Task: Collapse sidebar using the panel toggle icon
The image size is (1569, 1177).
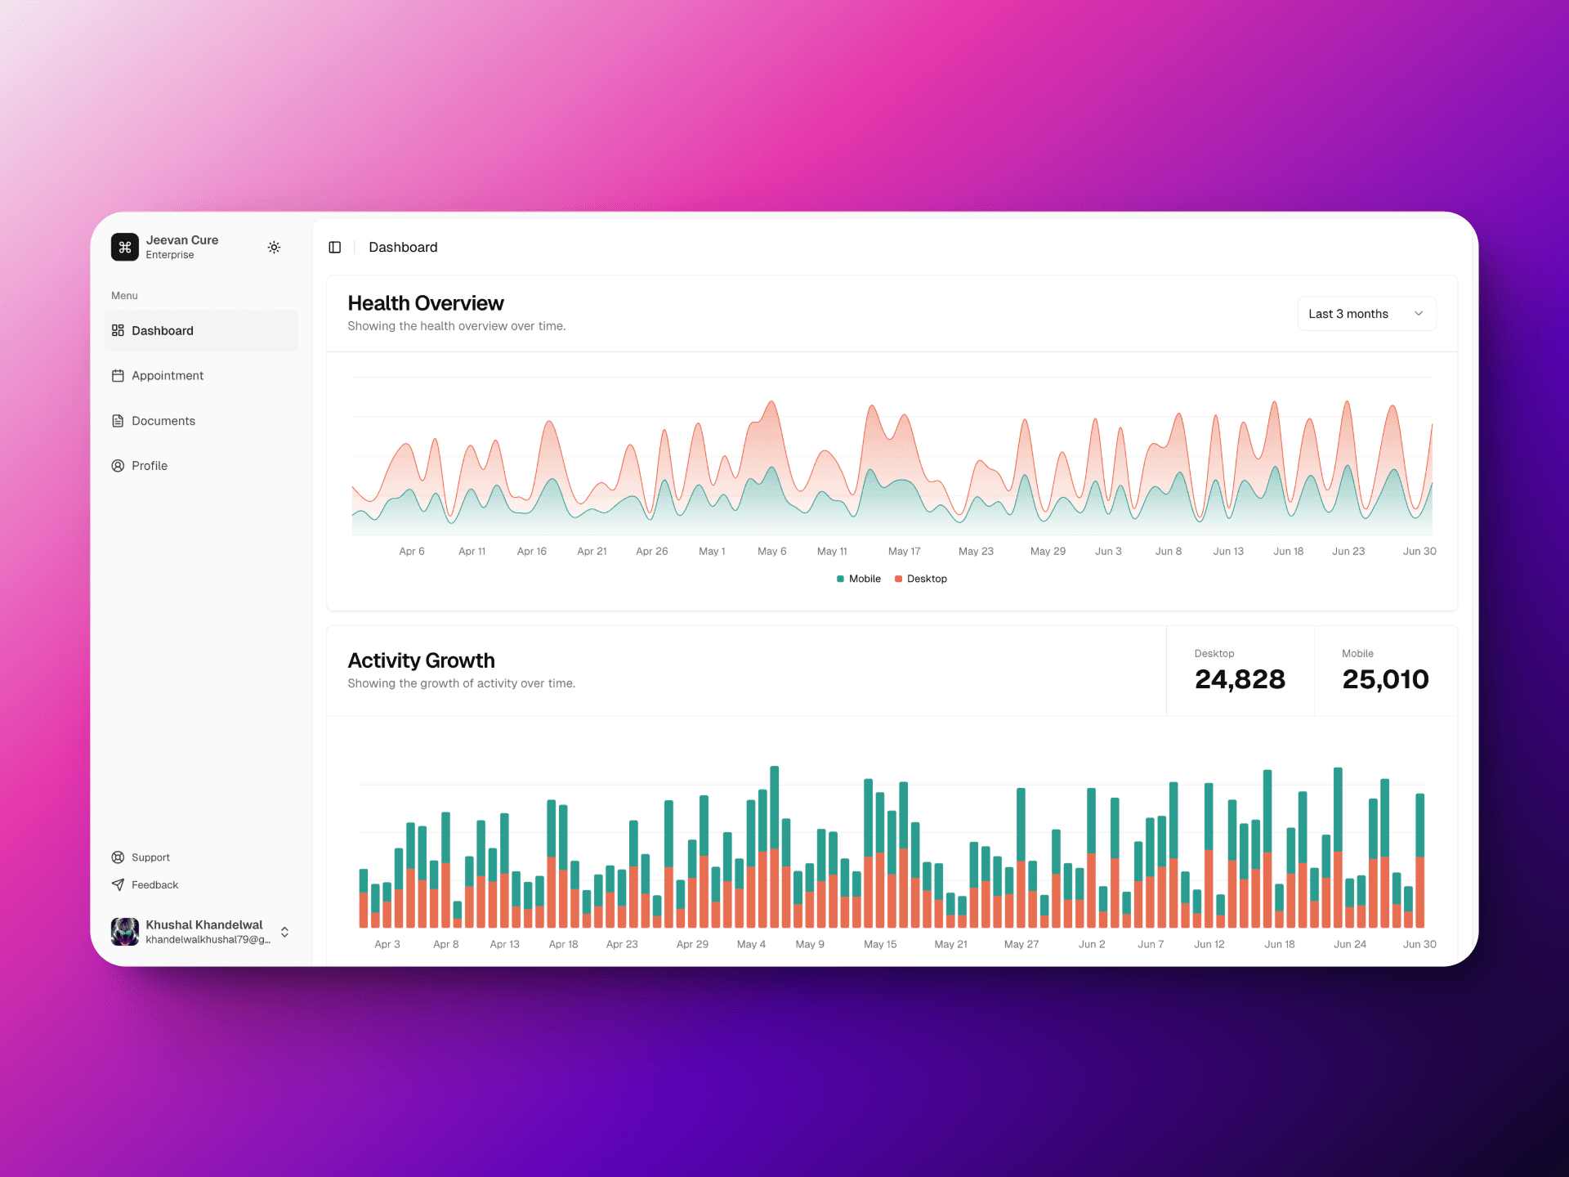Action: pyautogui.click(x=335, y=247)
